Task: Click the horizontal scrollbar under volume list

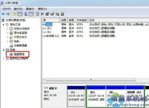Action: click(91, 80)
